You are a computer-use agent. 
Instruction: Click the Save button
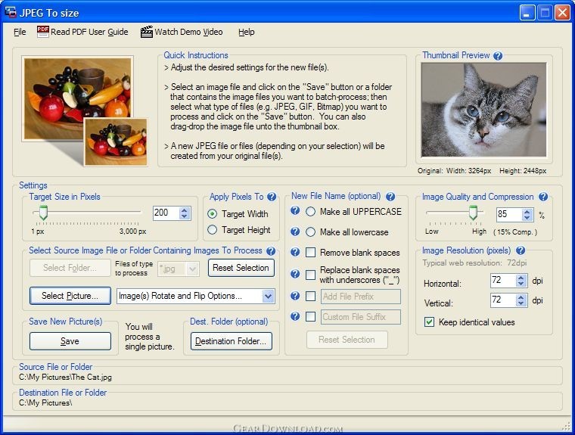(70, 341)
